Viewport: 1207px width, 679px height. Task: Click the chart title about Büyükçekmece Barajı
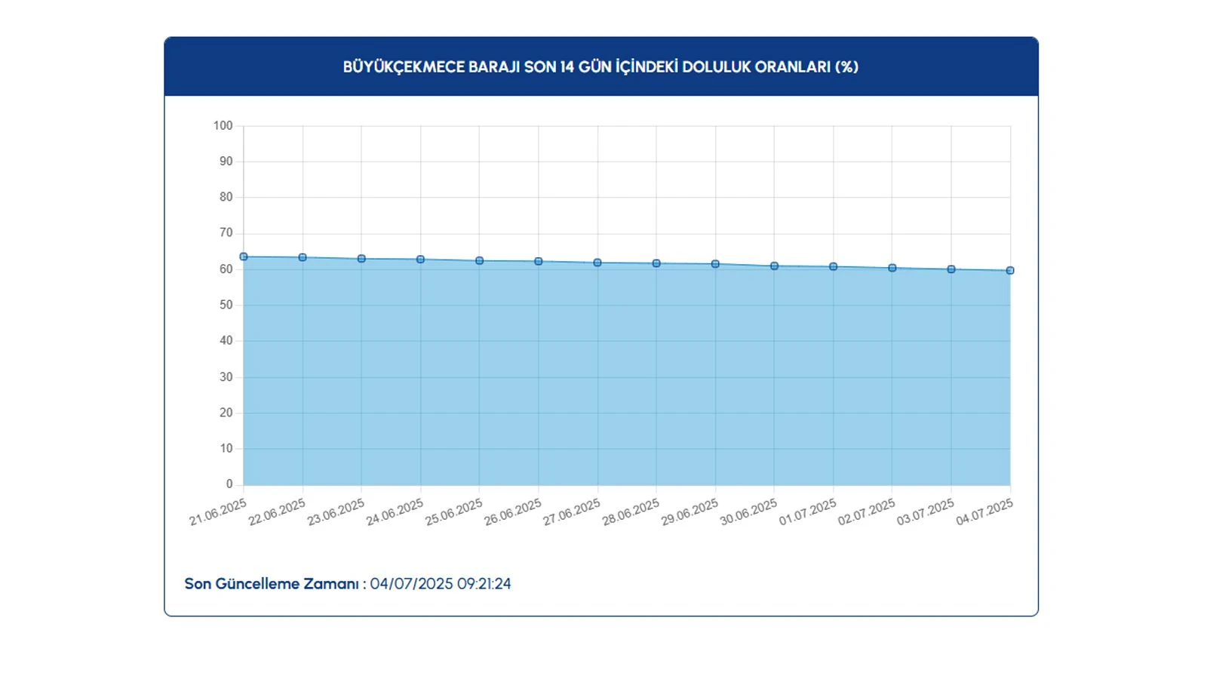600,66
